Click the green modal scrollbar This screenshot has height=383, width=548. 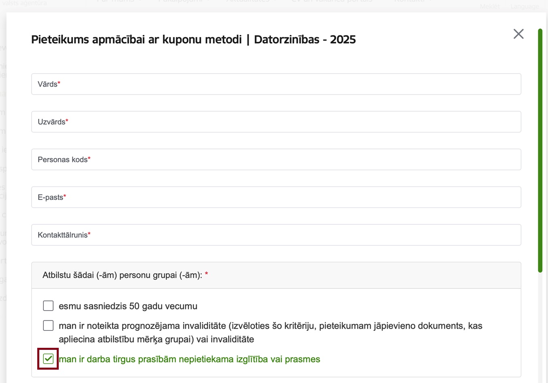pos(540,150)
